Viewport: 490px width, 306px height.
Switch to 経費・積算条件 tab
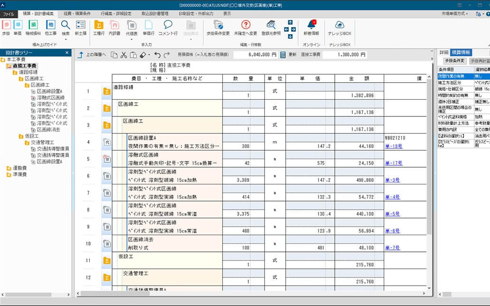click(x=77, y=14)
